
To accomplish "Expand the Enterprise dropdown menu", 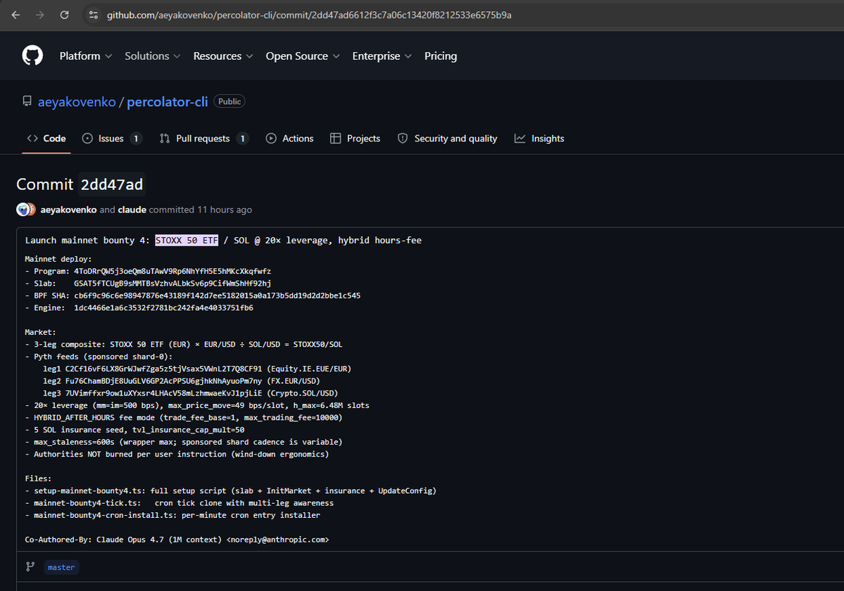I will coord(382,56).
